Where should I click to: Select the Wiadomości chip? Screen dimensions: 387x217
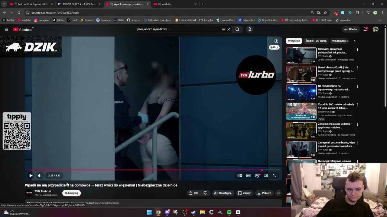340,41
